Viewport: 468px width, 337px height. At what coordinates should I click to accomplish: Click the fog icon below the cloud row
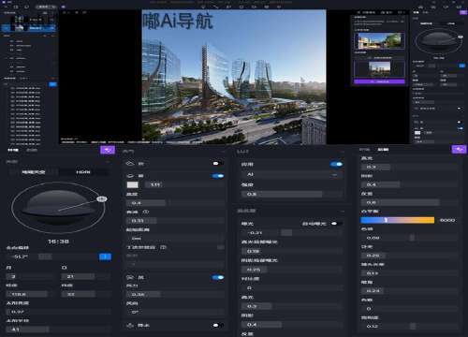(x=130, y=176)
